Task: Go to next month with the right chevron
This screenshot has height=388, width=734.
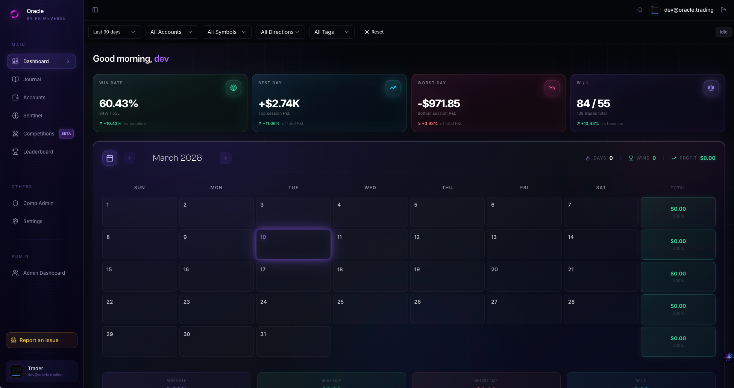Action: [x=225, y=158]
